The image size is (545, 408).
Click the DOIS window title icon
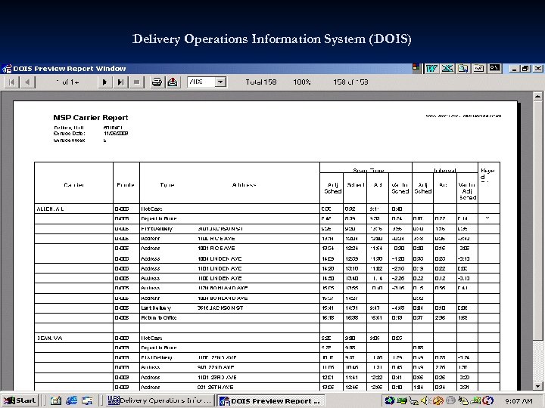point(7,69)
